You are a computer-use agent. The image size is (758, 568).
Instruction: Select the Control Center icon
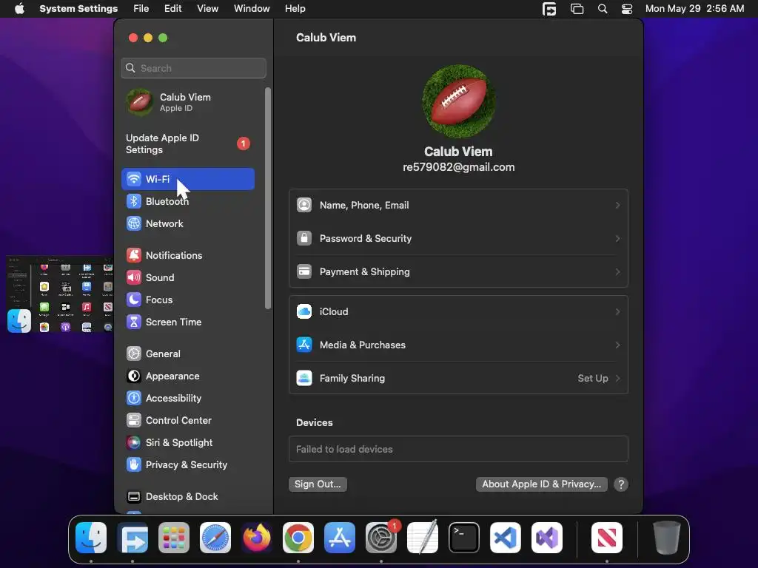[x=134, y=420]
